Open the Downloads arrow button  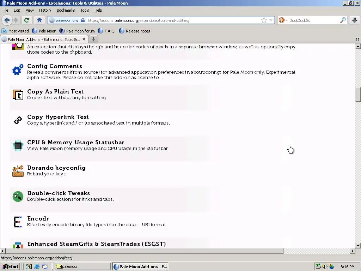pos(355,20)
